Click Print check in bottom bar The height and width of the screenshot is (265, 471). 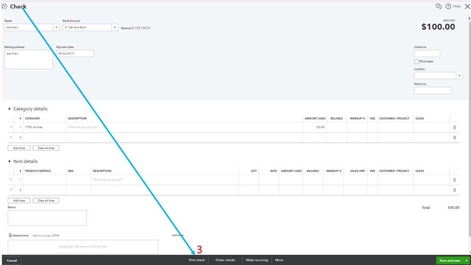[197, 260]
